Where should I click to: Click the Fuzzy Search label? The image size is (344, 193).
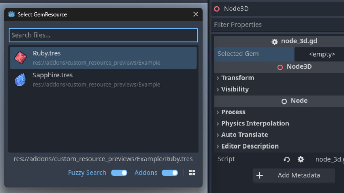[87, 173]
